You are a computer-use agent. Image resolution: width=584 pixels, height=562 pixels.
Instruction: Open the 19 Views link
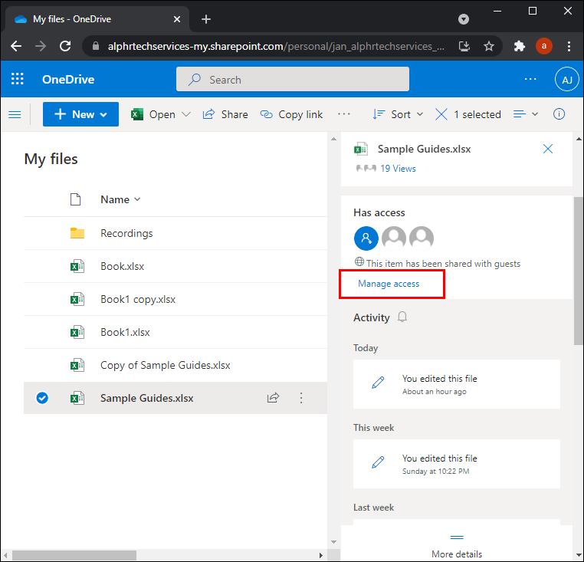point(398,169)
